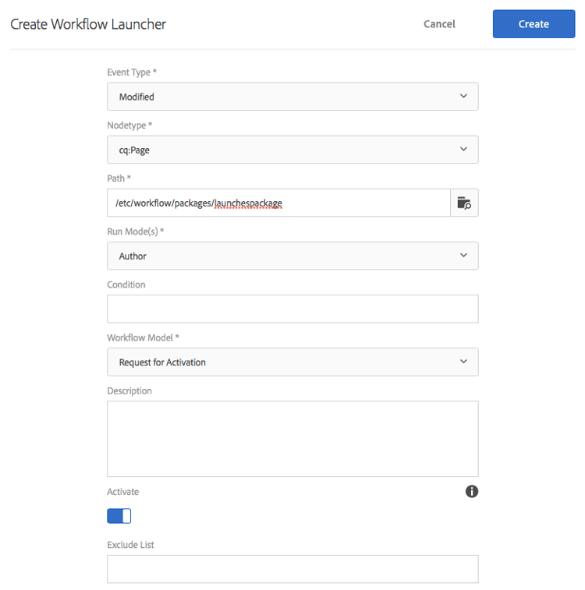Click the Nodetype chevron arrow
Image resolution: width=585 pixels, height=590 pixels.
(x=463, y=150)
